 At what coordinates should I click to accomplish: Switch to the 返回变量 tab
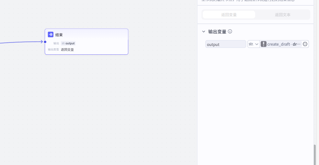coord(229,15)
